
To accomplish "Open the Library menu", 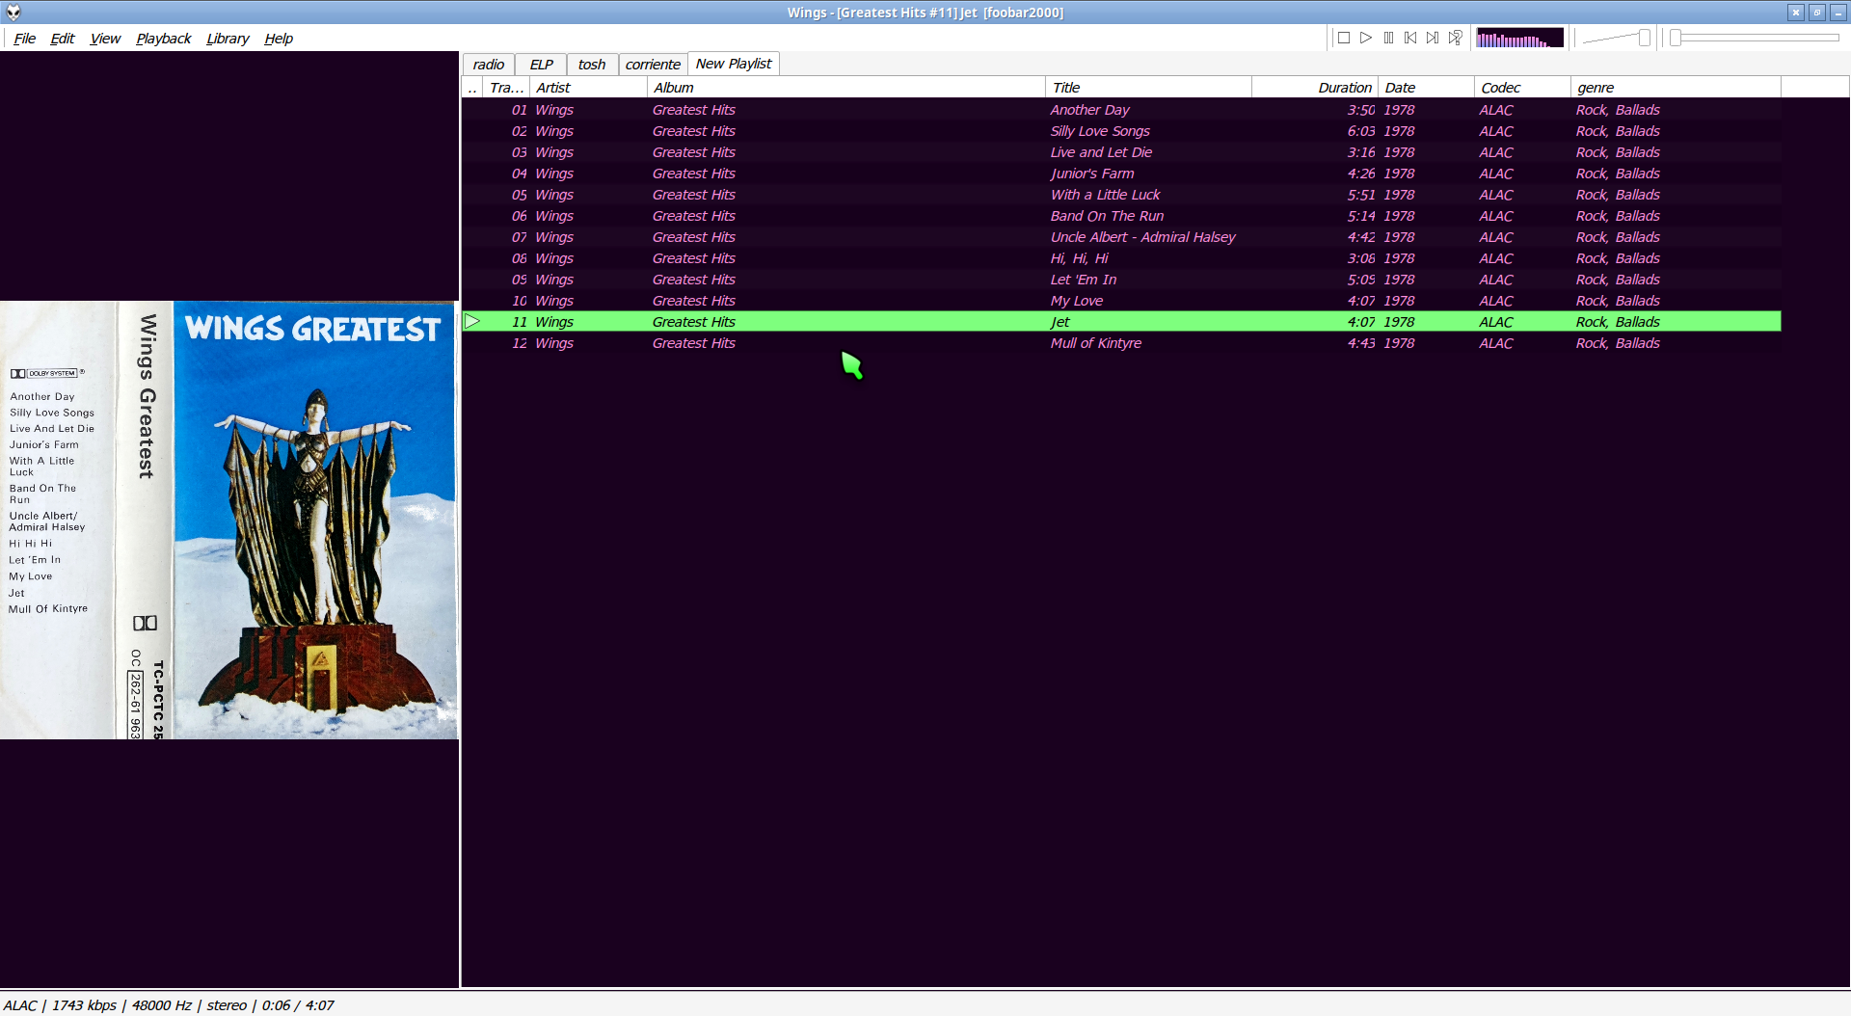I will click(228, 39).
